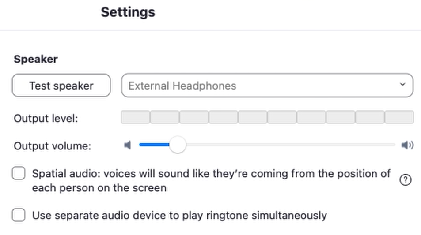Click first segment of Output level meter
421x235 pixels.
click(135, 117)
